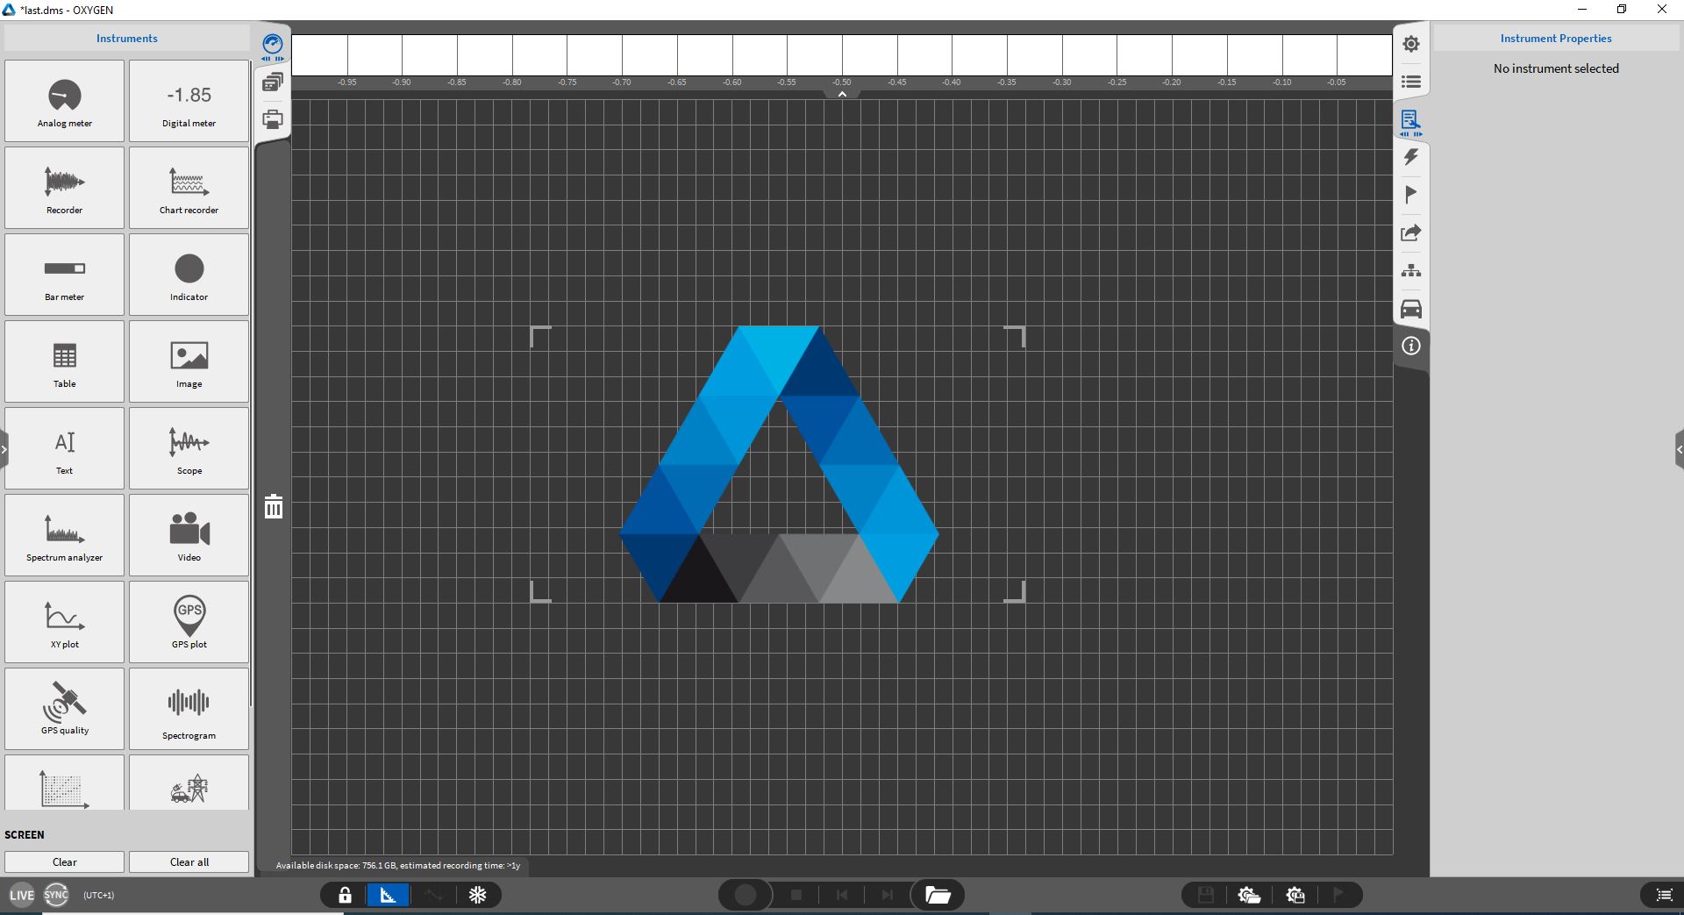Image resolution: width=1684 pixels, height=915 pixels.
Task: Toggle the screen lock icon
Action: point(345,895)
